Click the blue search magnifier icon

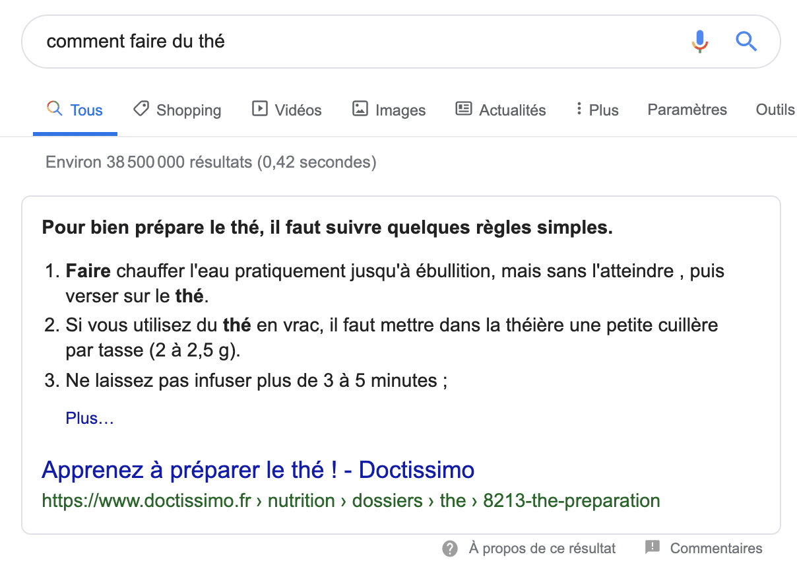(x=746, y=42)
